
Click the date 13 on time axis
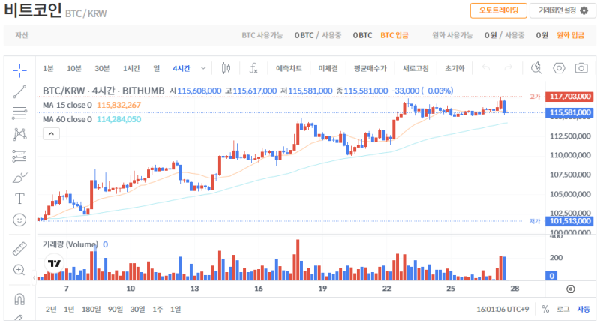(194, 289)
